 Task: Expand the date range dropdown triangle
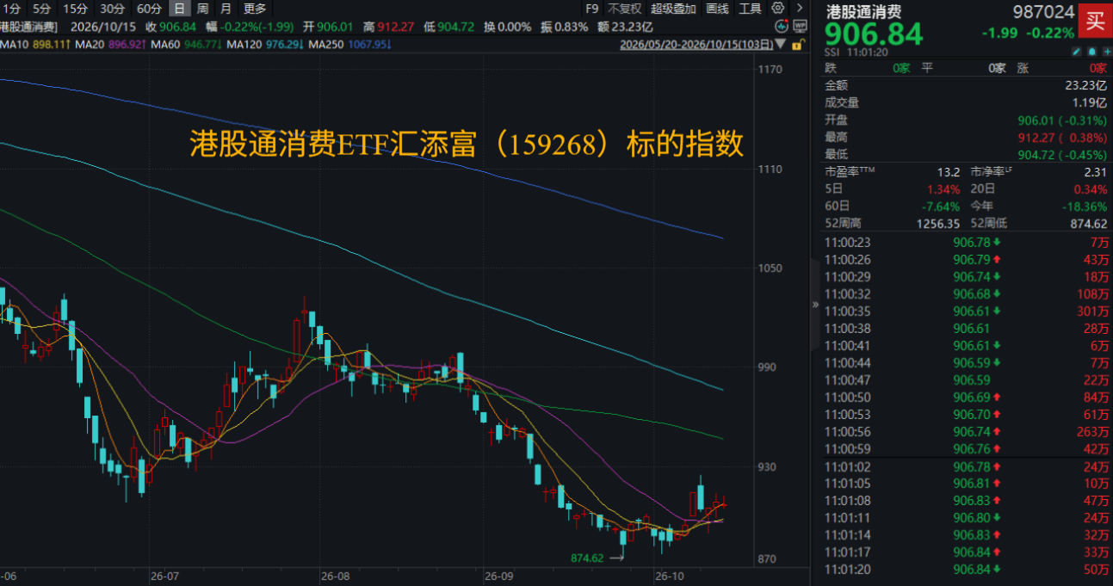point(780,43)
